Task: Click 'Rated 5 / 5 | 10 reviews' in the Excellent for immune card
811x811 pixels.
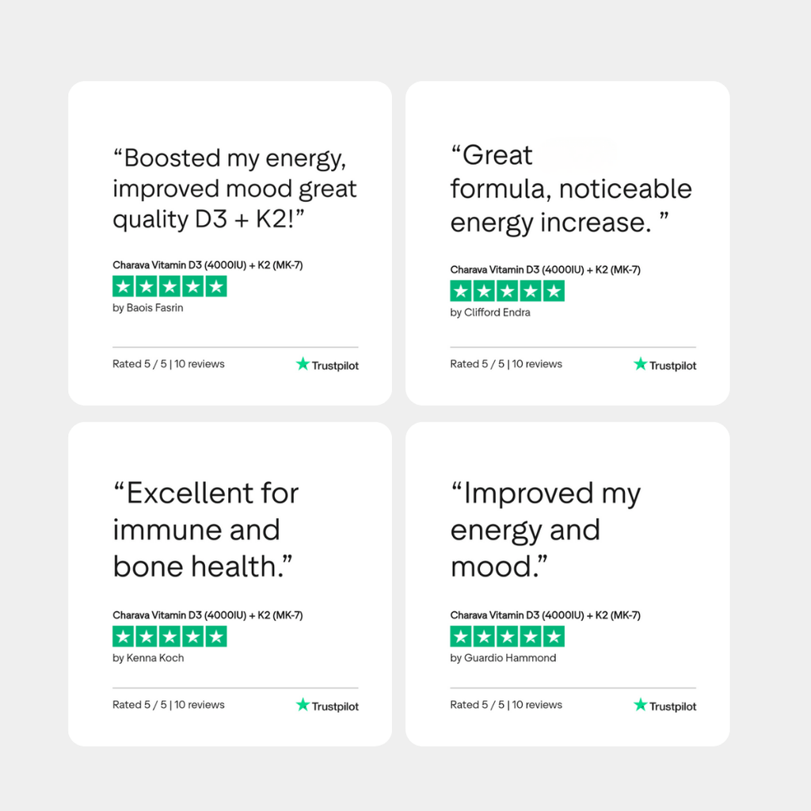Action: (x=168, y=705)
